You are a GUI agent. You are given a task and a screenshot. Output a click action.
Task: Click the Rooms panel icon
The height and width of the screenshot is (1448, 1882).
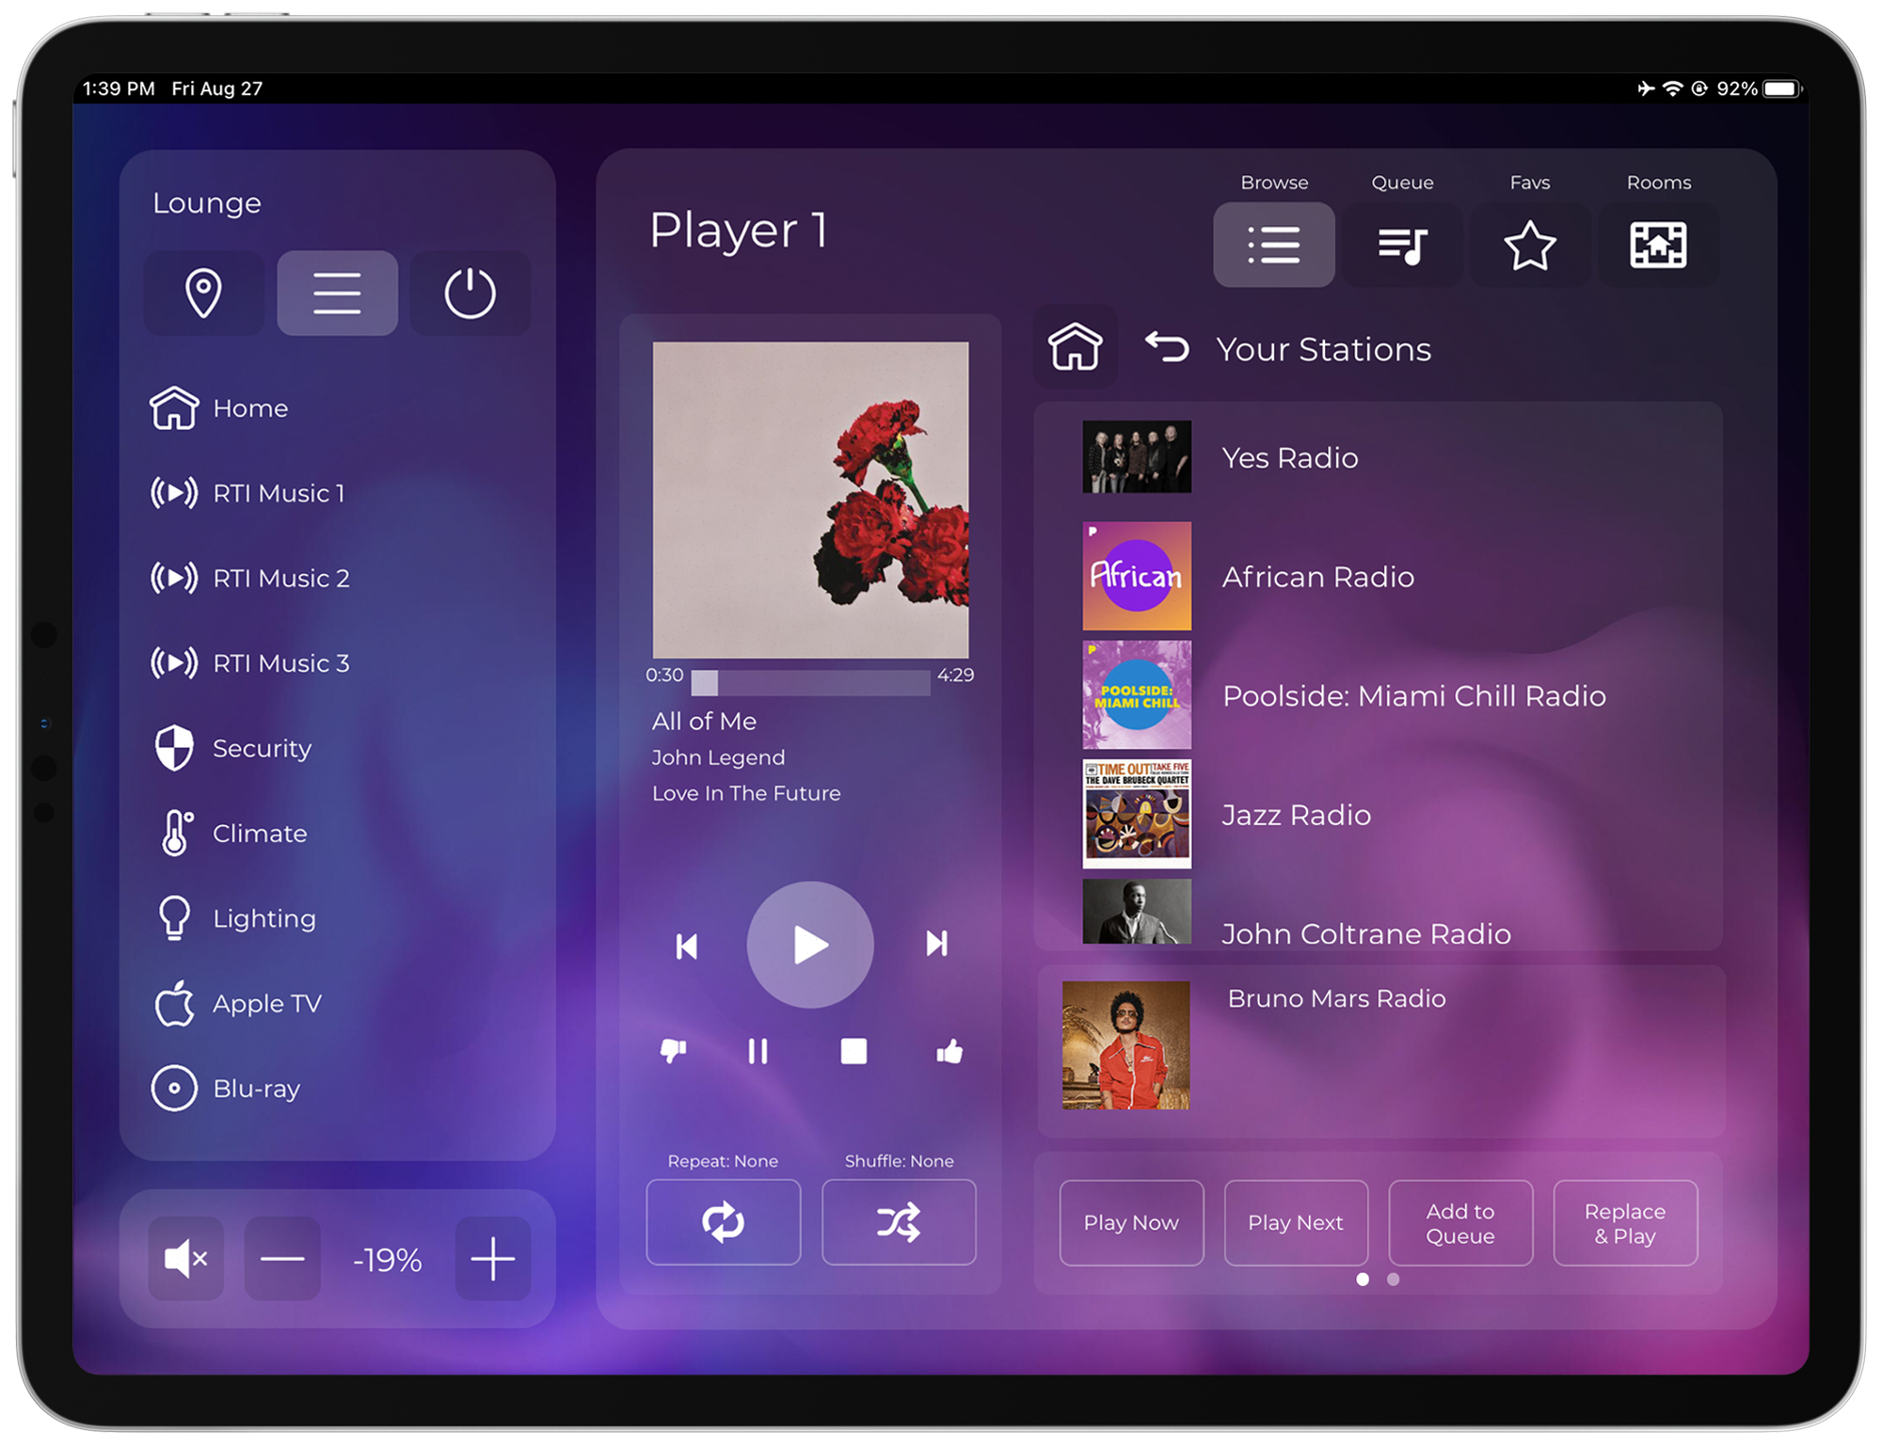coord(1658,240)
